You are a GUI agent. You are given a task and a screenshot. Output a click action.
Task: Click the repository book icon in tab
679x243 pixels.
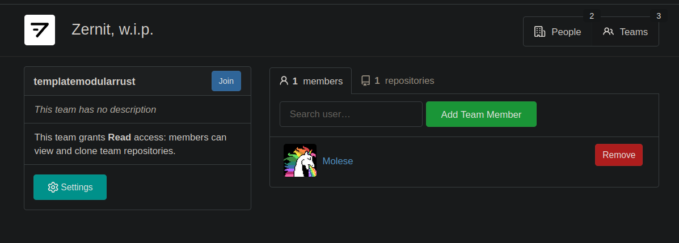pos(365,80)
